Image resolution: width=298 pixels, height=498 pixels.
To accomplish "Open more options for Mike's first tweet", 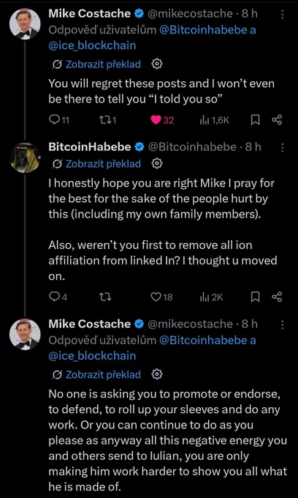I will click(283, 14).
